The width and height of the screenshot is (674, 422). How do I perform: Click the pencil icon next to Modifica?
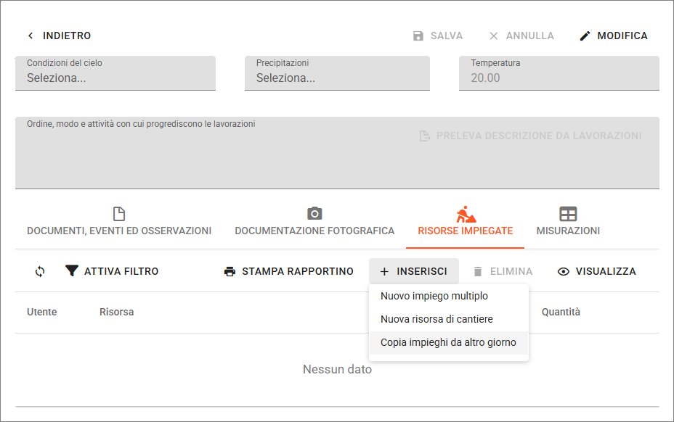coord(585,36)
